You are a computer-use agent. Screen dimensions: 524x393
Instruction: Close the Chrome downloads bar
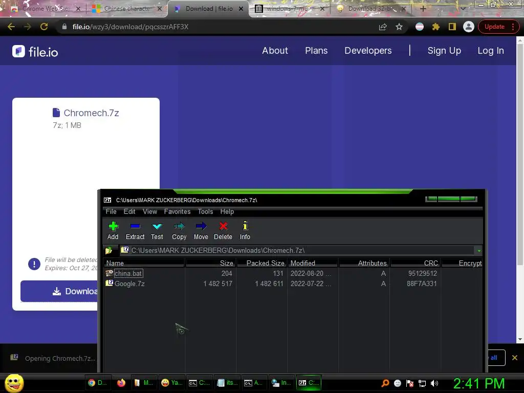coord(515,358)
